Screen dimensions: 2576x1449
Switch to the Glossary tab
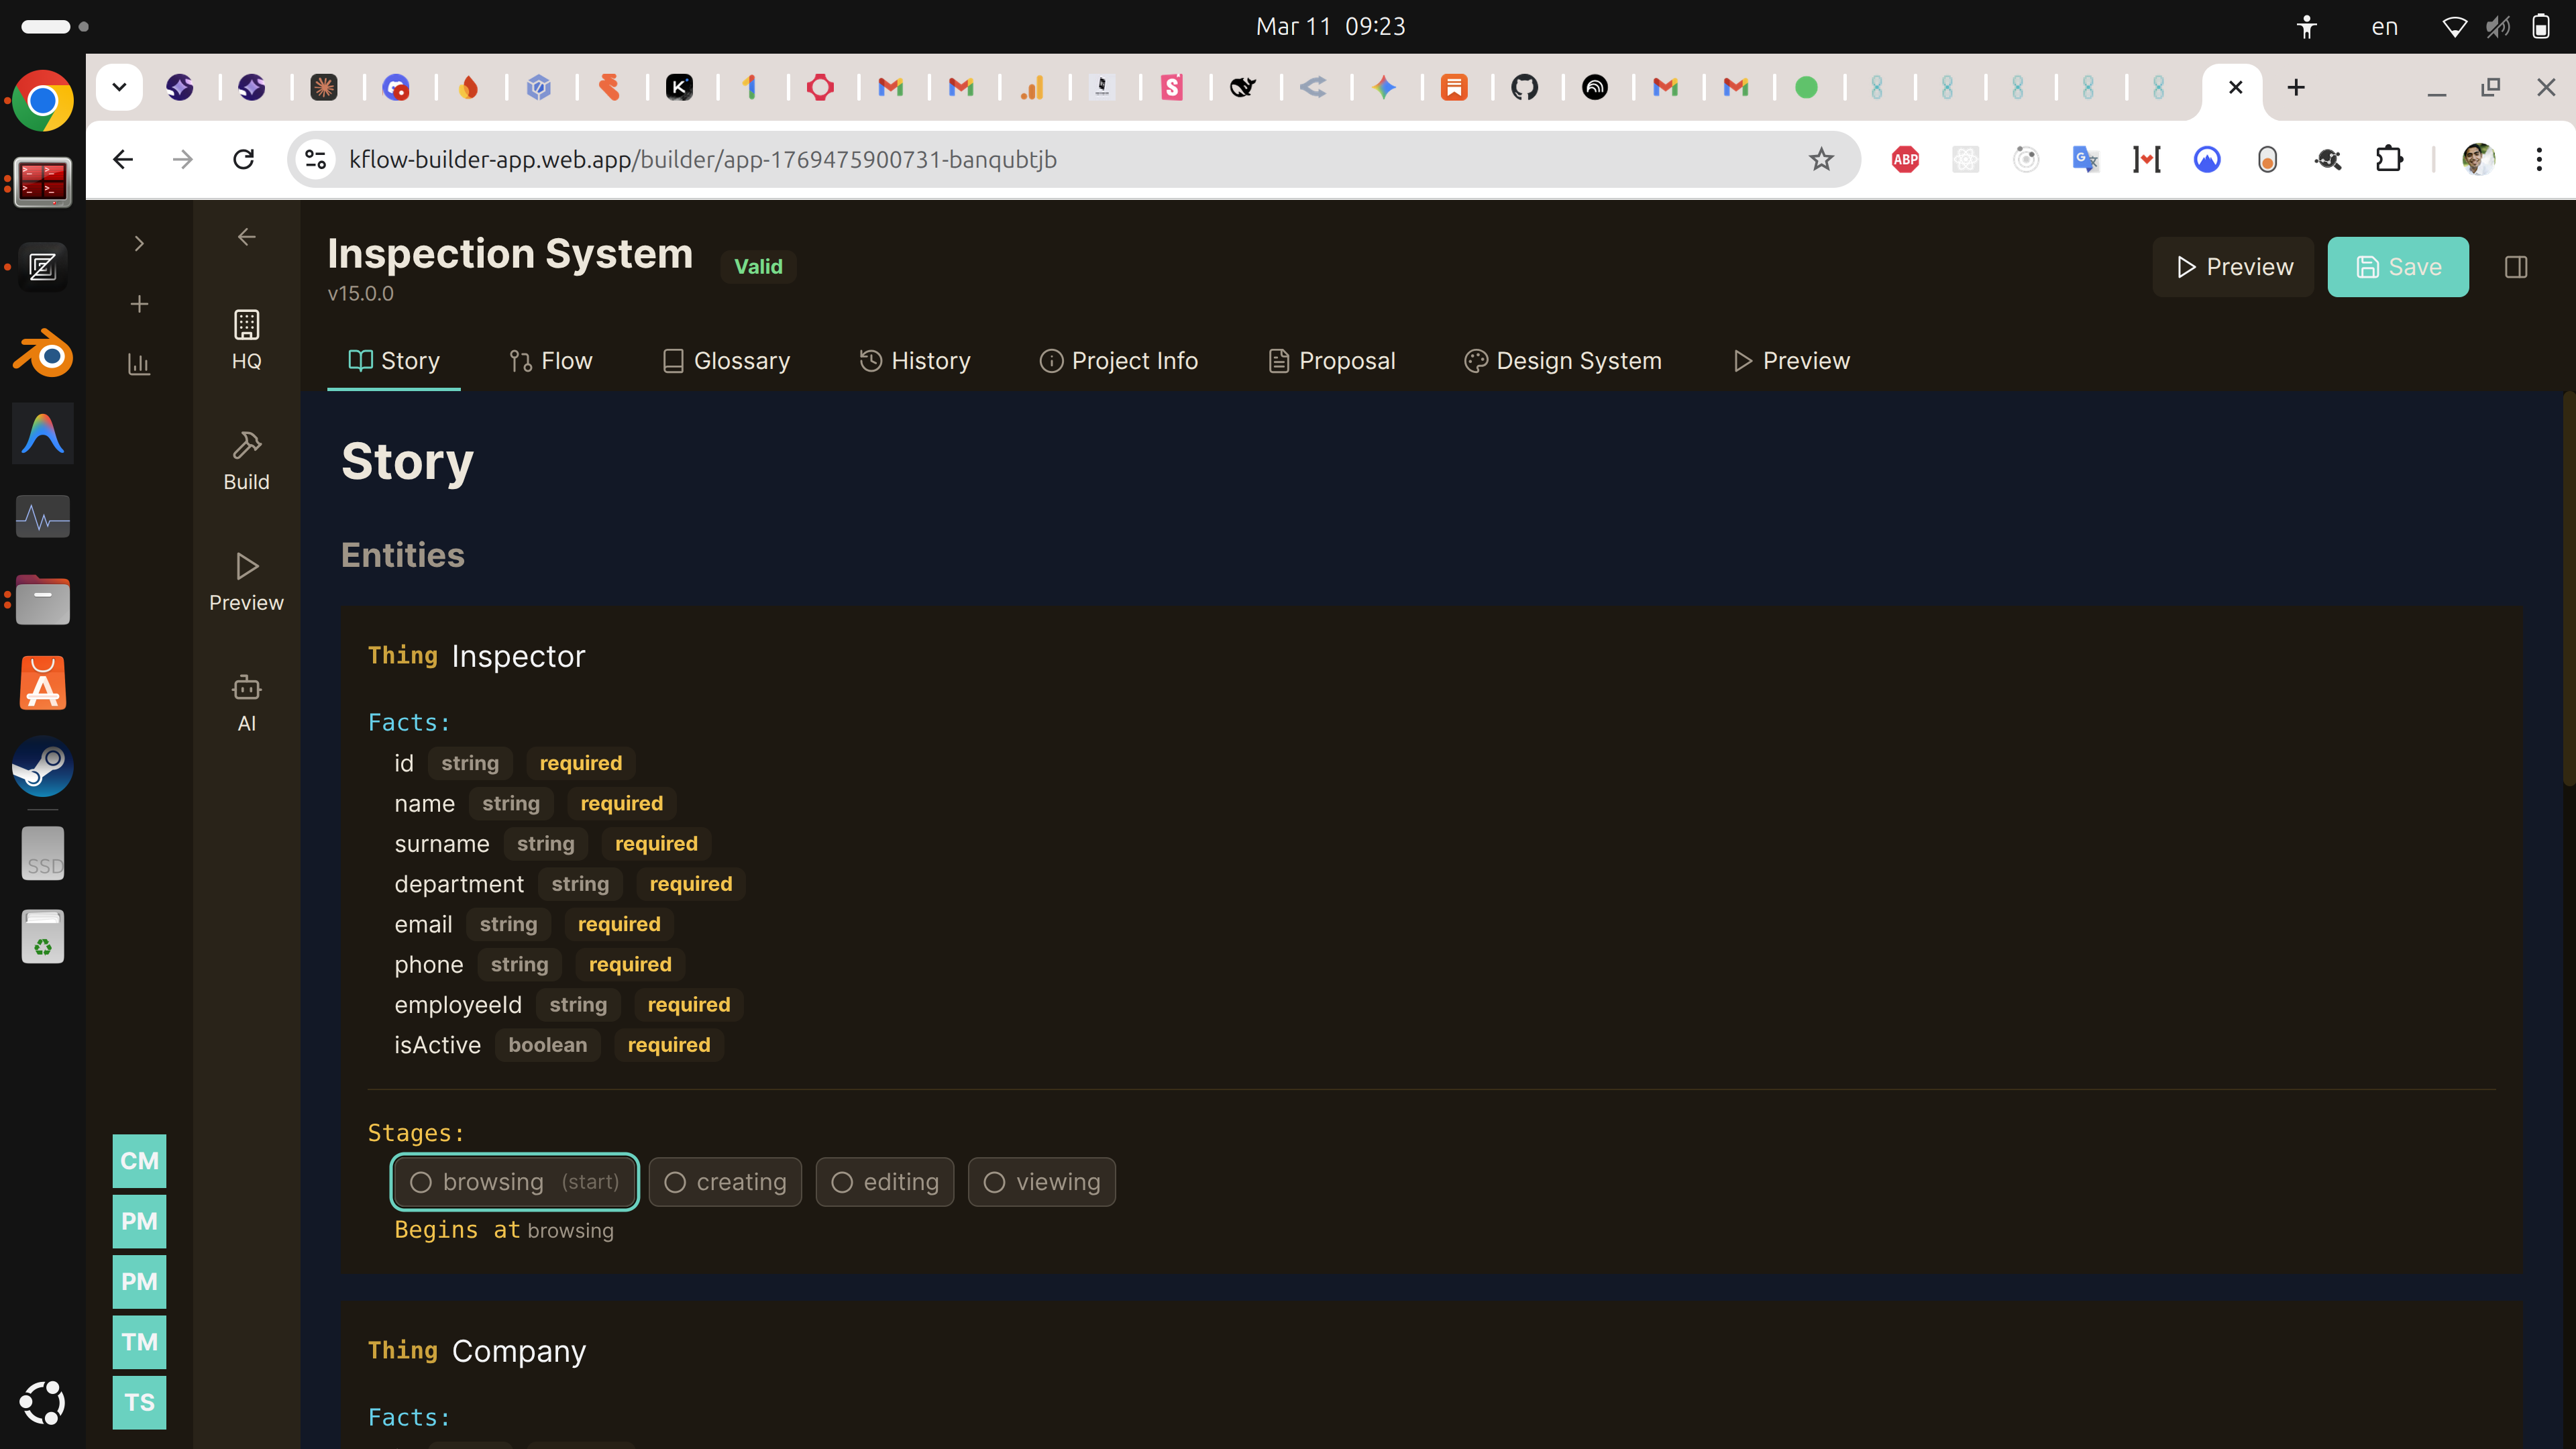(x=726, y=361)
